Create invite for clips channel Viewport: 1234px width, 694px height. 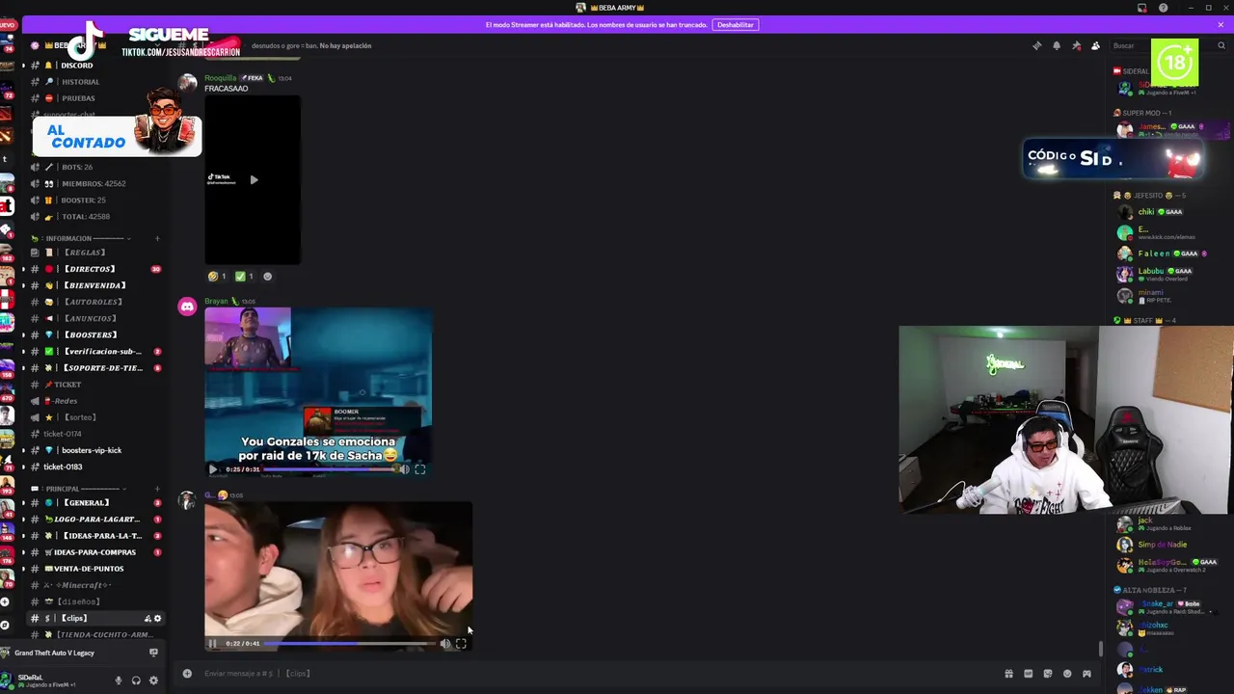point(148,619)
